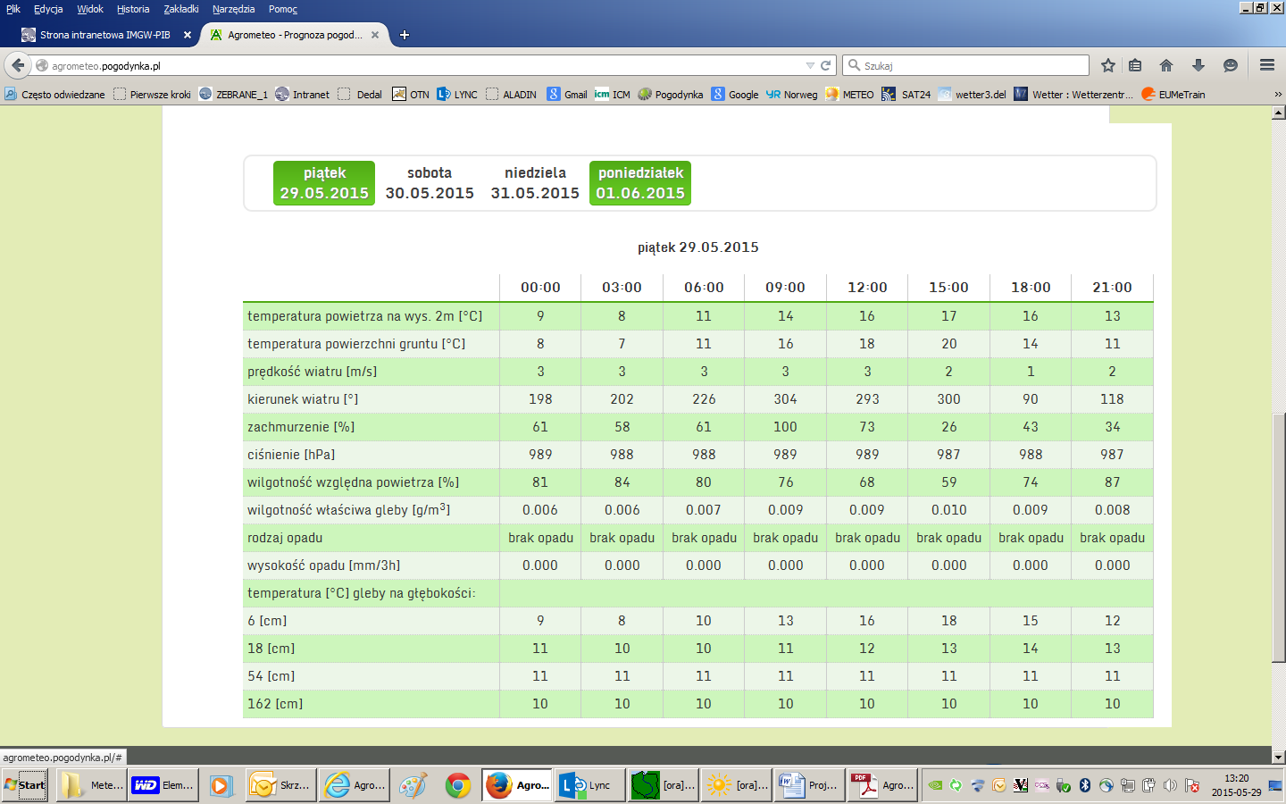The height and width of the screenshot is (804, 1286).
Task: Open the media player taskbar icon
Action: click(x=220, y=785)
